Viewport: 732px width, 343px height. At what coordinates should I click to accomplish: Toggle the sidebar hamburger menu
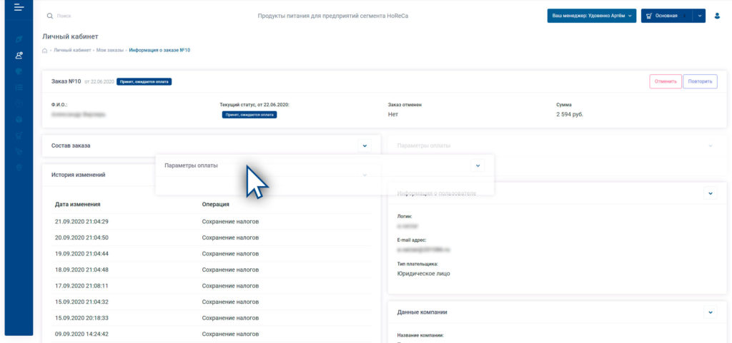[x=19, y=7]
